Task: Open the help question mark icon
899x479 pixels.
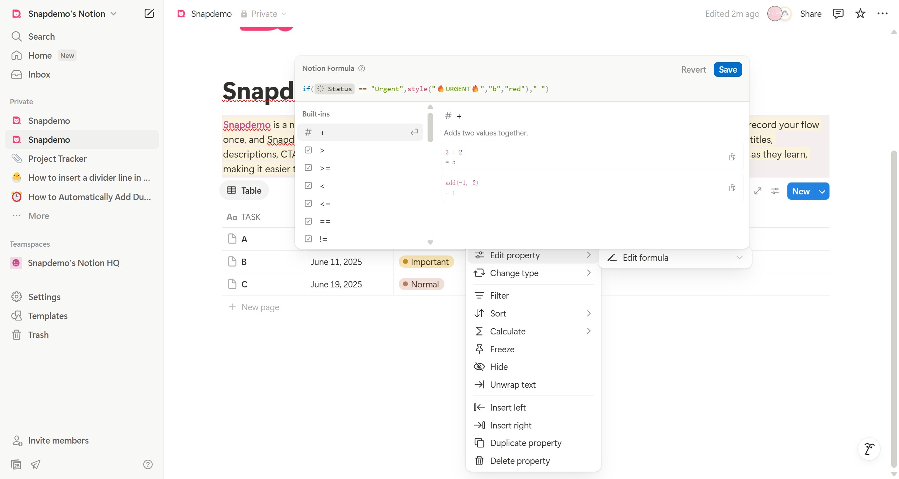Action: [x=148, y=464]
